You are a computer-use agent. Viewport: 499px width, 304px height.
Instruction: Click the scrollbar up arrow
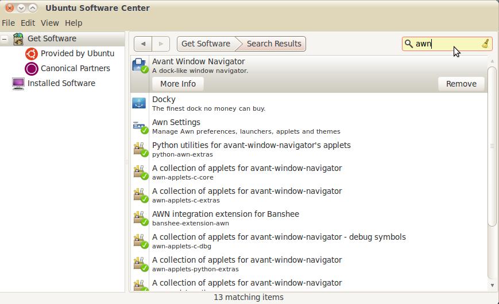pyautogui.click(x=492, y=61)
